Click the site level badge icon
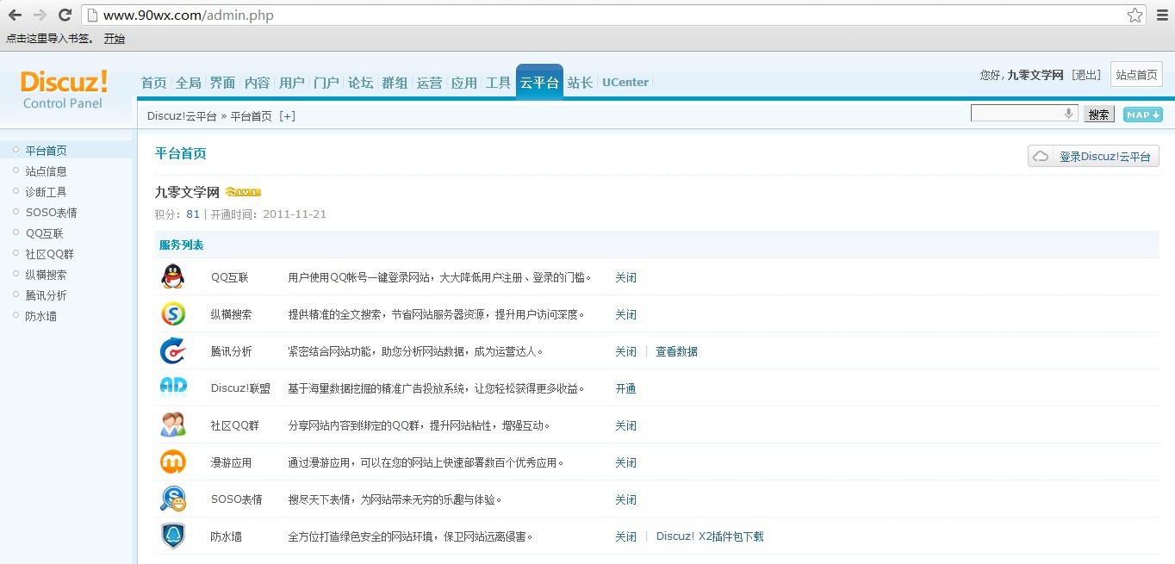The width and height of the screenshot is (1175, 564). [243, 192]
